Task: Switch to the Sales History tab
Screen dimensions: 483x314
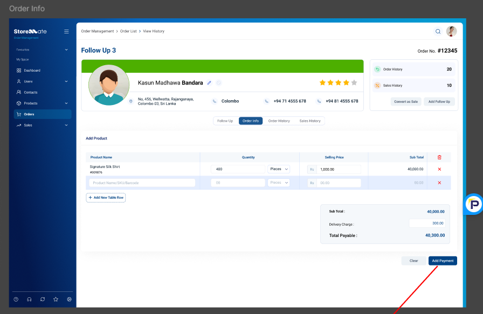Action: (310, 121)
